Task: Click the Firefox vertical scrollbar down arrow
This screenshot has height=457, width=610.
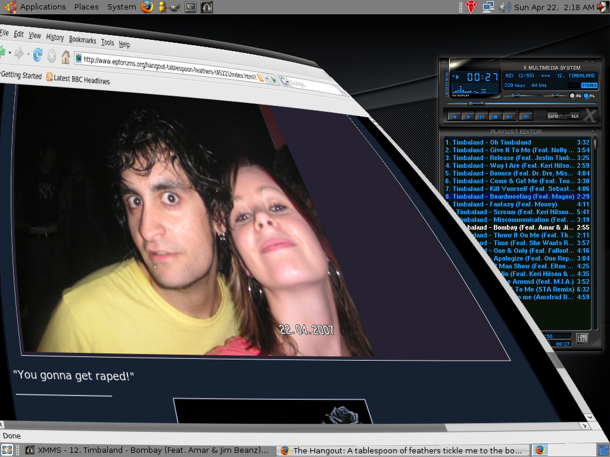Action: coord(590,417)
